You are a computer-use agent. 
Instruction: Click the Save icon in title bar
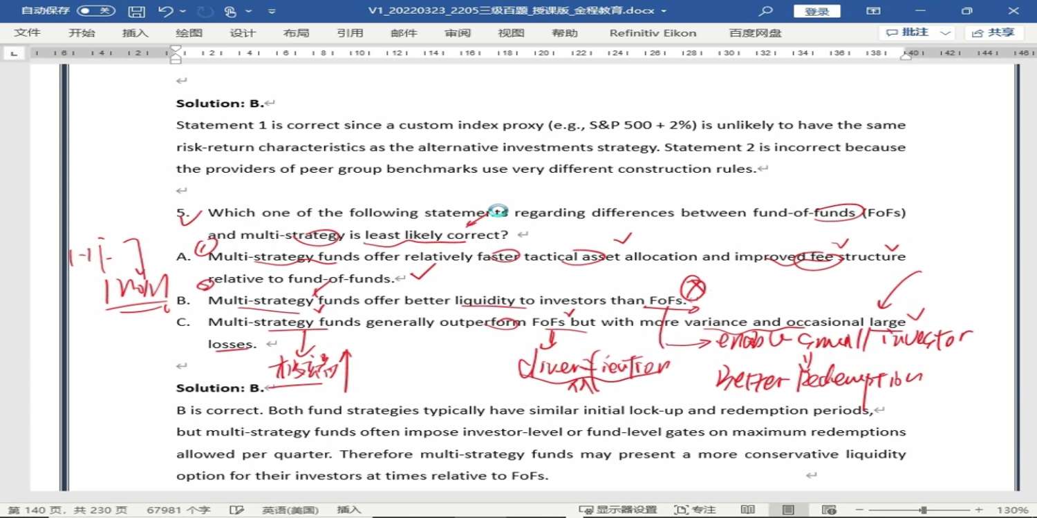point(137,11)
